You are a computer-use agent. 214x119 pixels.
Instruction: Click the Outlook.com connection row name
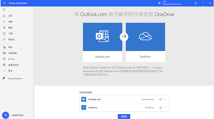point(95,100)
